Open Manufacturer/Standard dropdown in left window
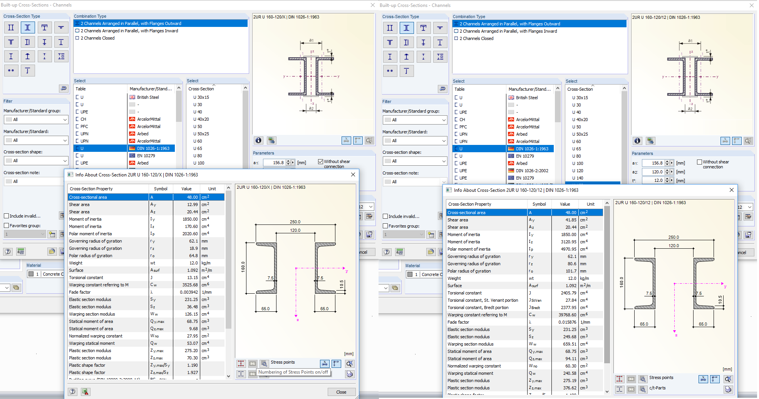 pyautogui.click(x=36, y=140)
